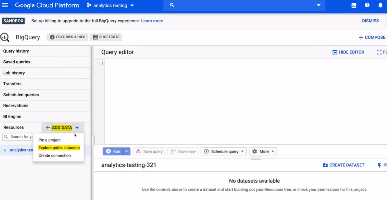The image size is (387, 200).
Task: Click the fullscreen editor icon
Action: coord(379,52)
